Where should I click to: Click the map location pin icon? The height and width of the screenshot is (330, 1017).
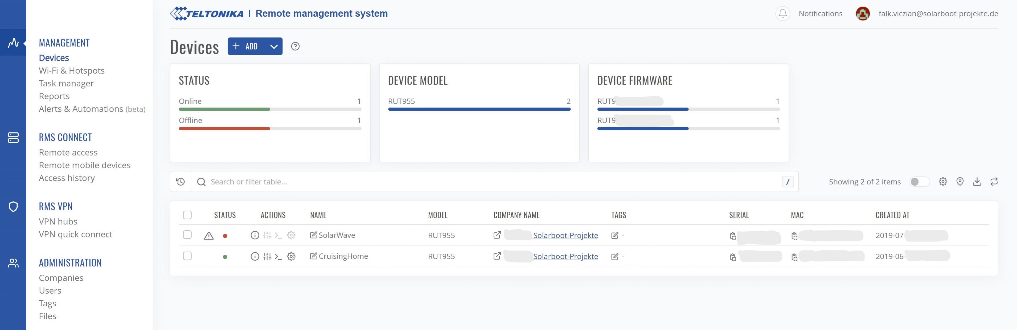(x=960, y=182)
